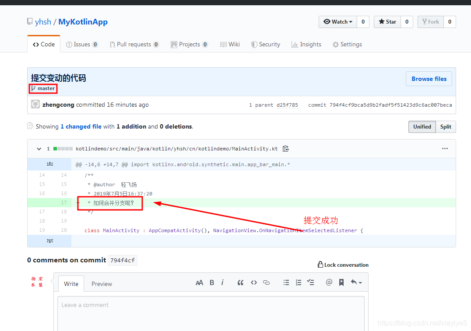Add a numbered list

299,283
